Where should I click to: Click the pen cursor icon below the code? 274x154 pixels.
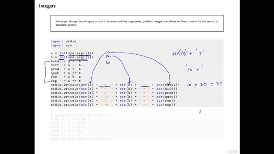(x=200, y=112)
